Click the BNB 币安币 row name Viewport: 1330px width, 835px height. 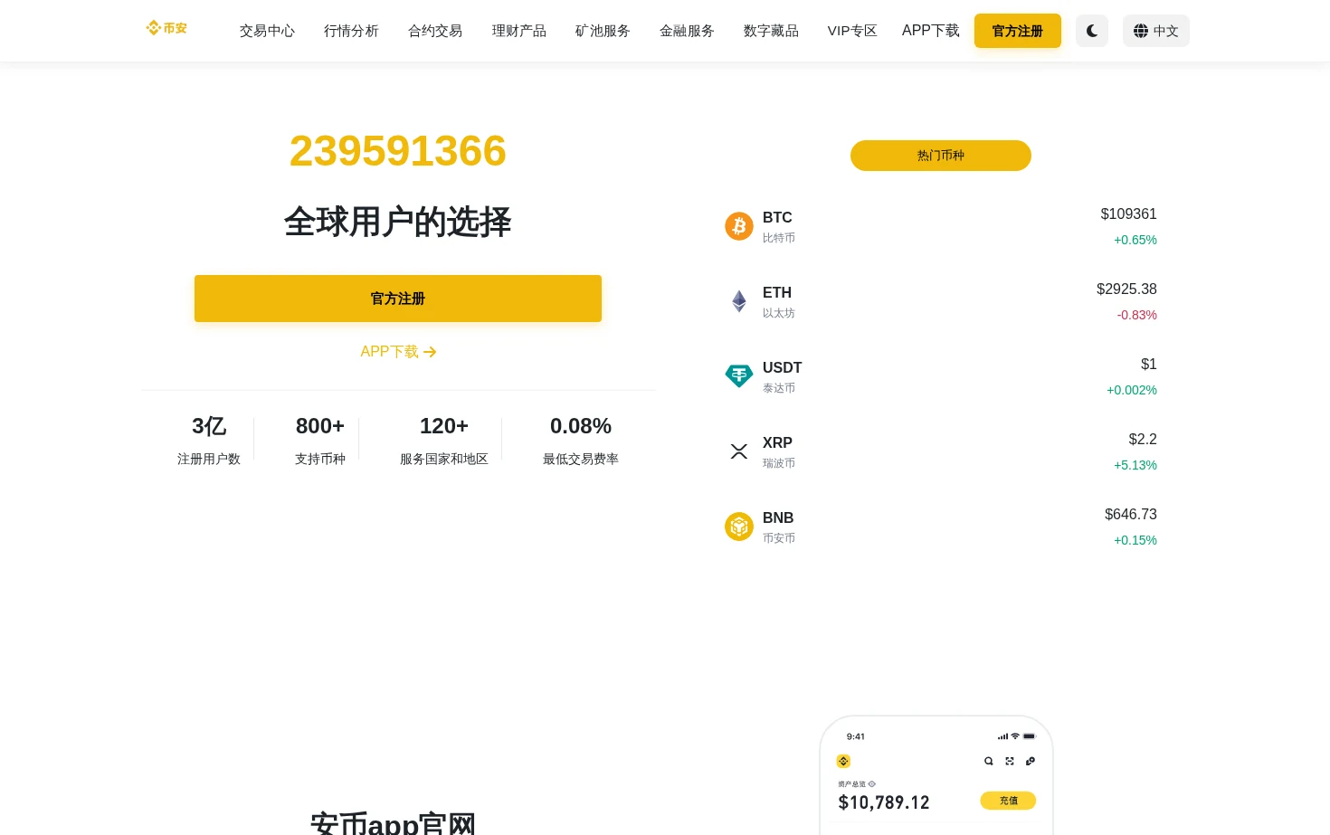tap(778, 527)
